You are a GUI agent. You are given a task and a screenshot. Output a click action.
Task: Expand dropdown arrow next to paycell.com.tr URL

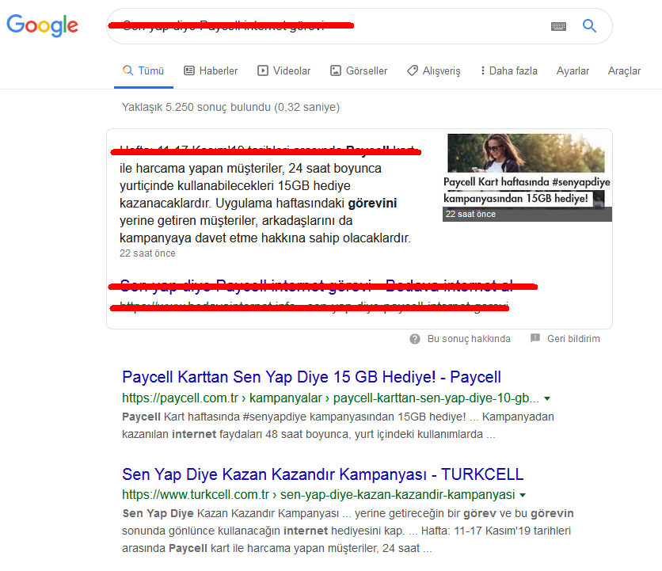coord(547,398)
